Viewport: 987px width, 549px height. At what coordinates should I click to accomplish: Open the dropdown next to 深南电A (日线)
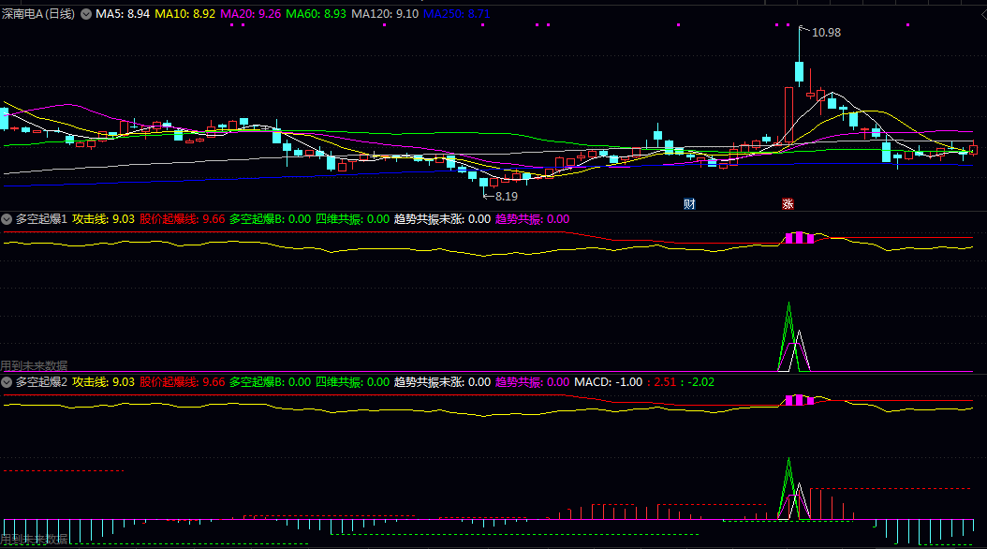tap(86, 14)
